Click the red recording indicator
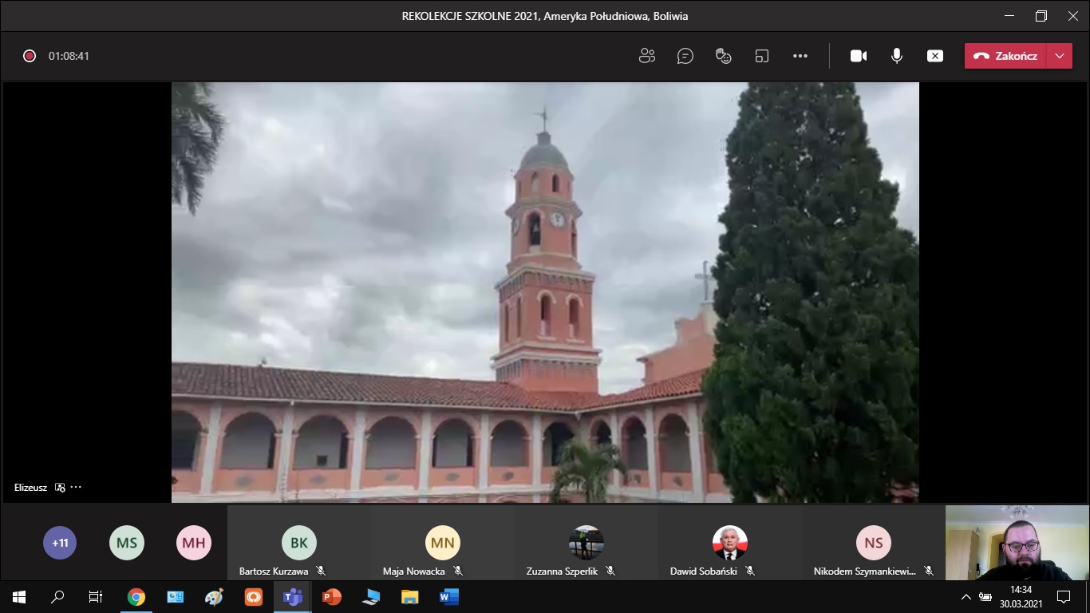Screen dimensions: 1090x613 pos(30,56)
